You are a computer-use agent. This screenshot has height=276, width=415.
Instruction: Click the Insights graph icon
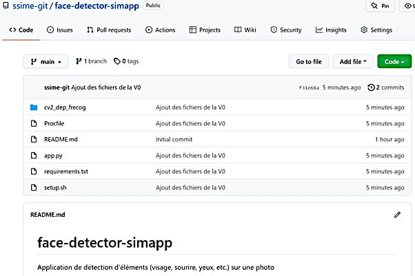[319, 30]
